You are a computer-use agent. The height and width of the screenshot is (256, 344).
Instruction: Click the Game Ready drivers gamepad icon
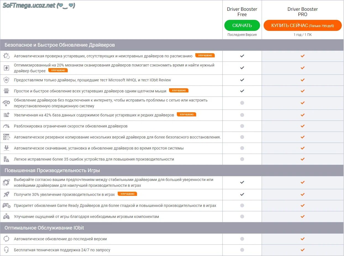click(x=6, y=206)
